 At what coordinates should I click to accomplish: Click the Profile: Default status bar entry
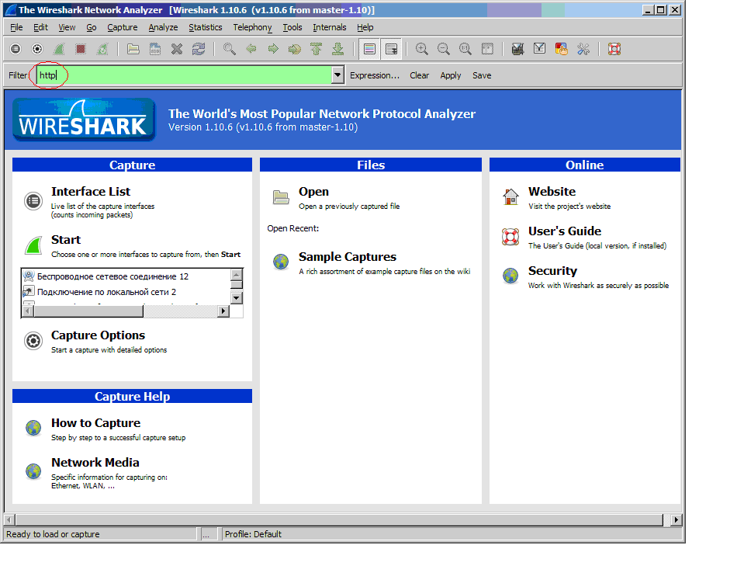(254, 534)
